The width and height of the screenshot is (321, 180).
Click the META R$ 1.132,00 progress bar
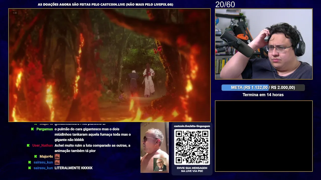click(x=263, y=87)
